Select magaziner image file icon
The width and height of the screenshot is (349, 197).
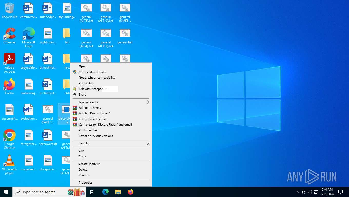click(29, 163)
